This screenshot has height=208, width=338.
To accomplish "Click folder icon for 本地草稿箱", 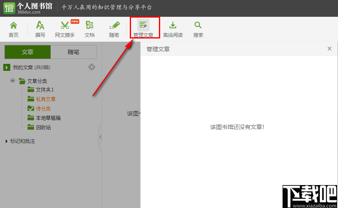I will coord(31,118).
